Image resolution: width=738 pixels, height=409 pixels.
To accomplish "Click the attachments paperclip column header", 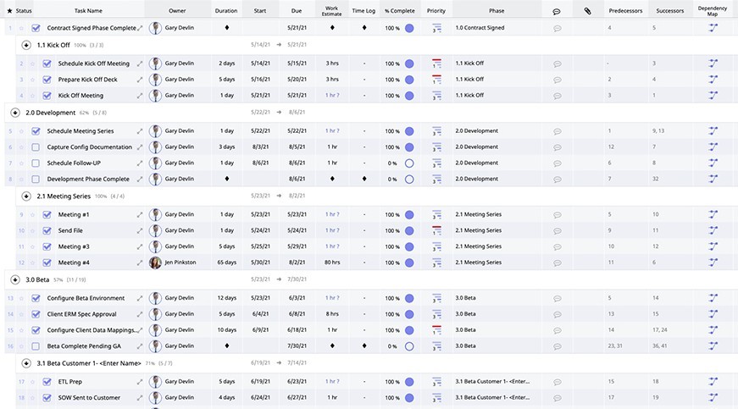I will 587,11.
